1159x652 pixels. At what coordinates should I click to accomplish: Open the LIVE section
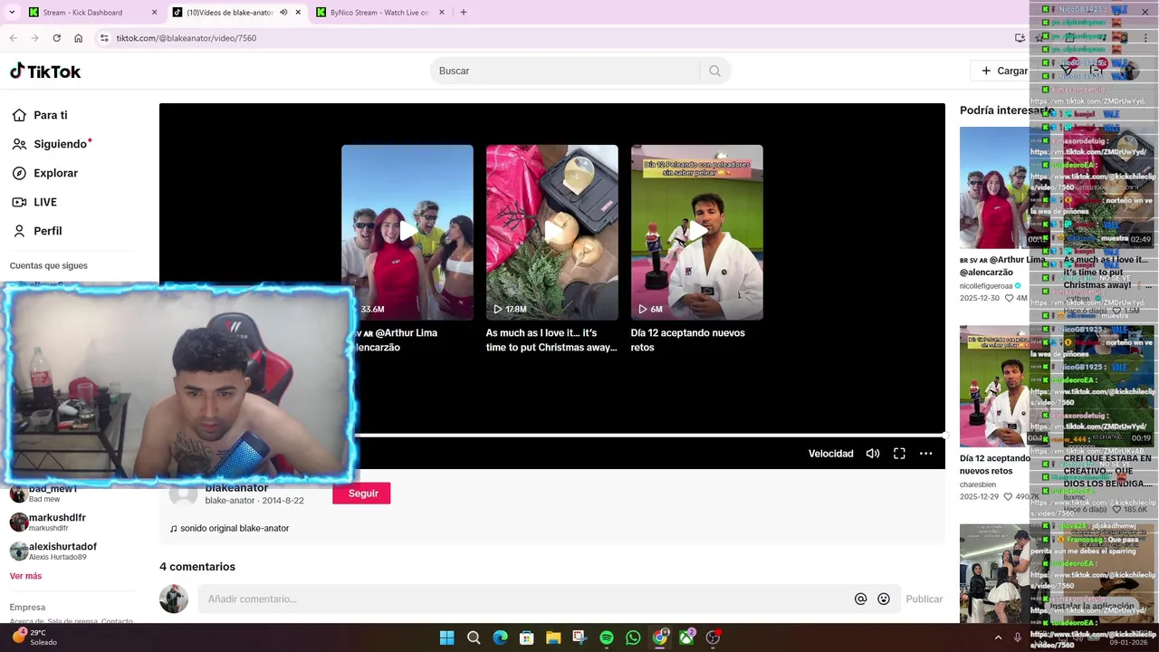click(x=34, y=202)
